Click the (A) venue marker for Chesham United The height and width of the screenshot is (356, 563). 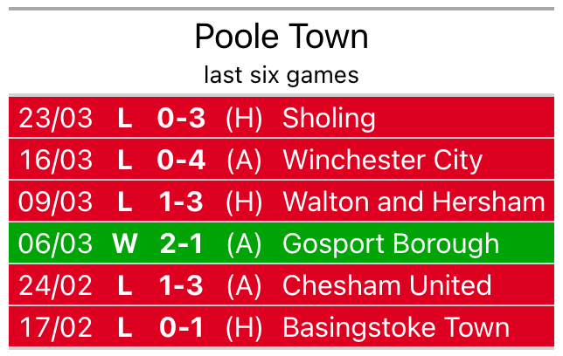(x=244, y=286)
